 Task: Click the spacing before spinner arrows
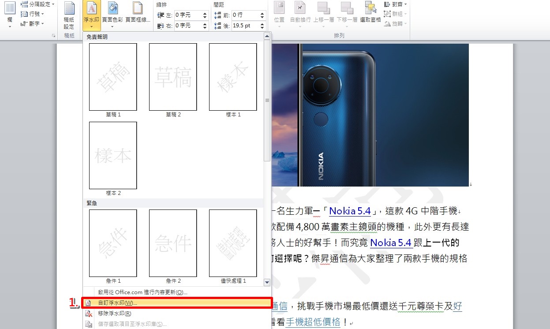click(x=263, y=15)
